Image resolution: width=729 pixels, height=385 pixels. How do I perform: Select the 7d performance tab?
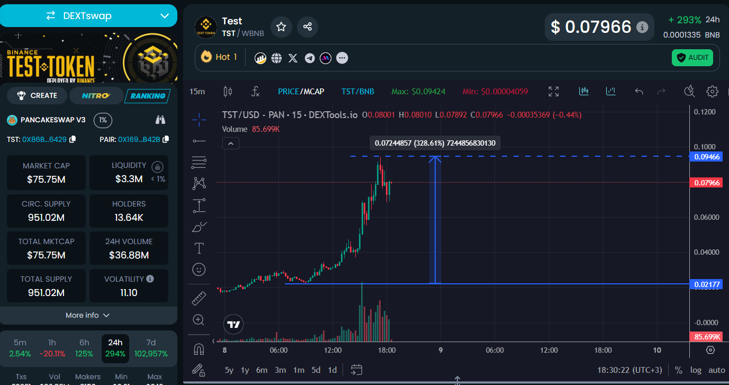click(x=151, y=348)
